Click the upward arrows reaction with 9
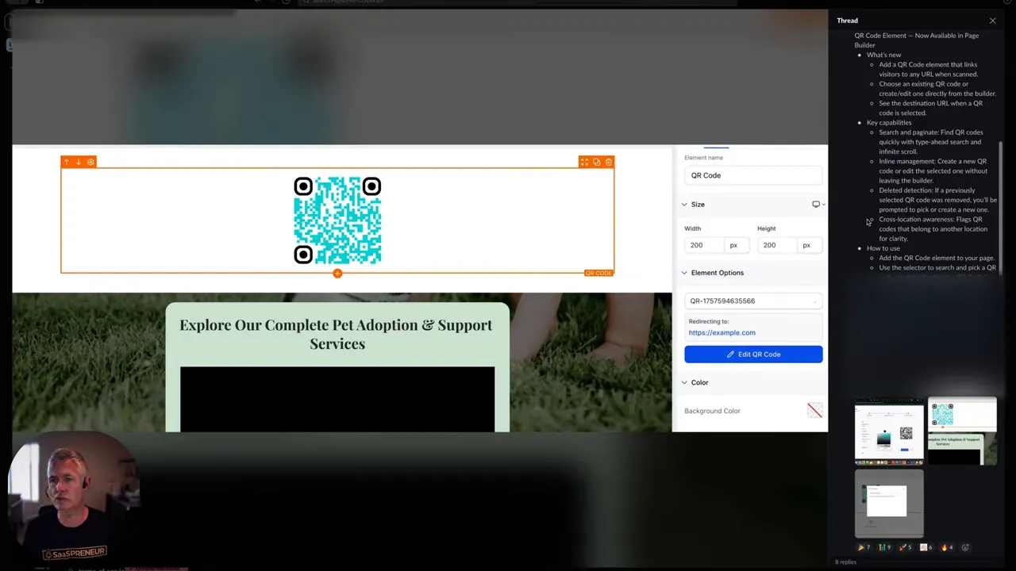The image size is (1016, 571). [x=885, y=547]
